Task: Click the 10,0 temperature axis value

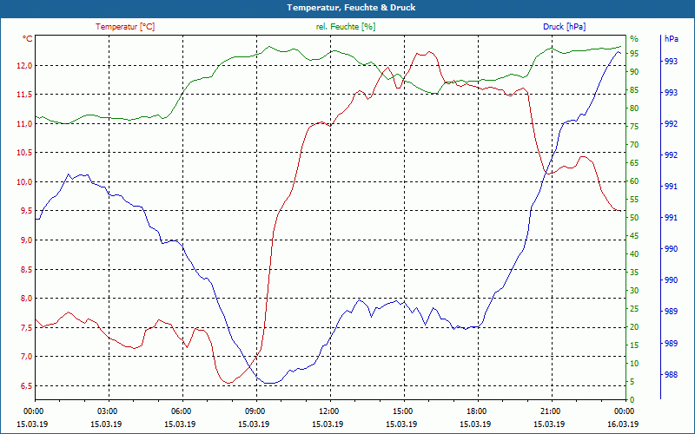Action: pos(24,182)
